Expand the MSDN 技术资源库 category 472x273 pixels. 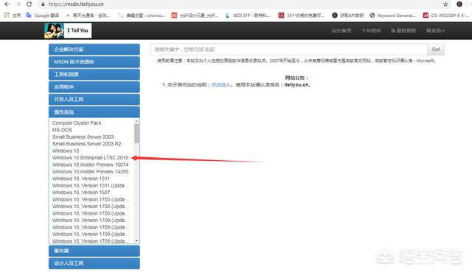coord(94,62)
